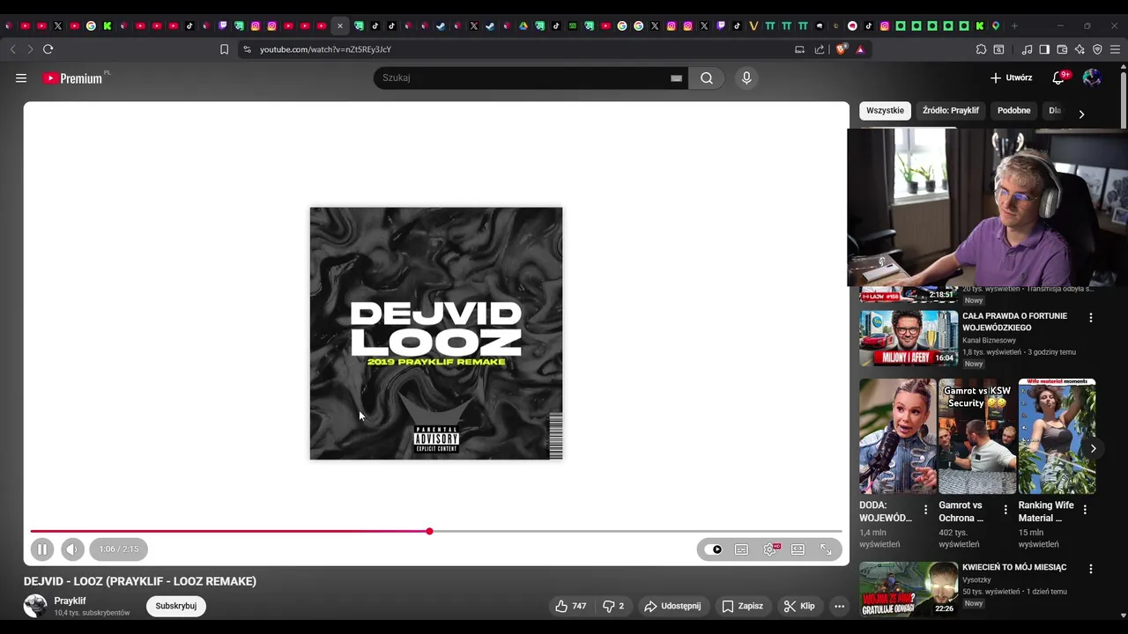Image resolution: width=1128 pixels, height=634 pixels.
Task: Open options for Gamrot vs Ochrona short
Action: click(x=1006, y=510)
